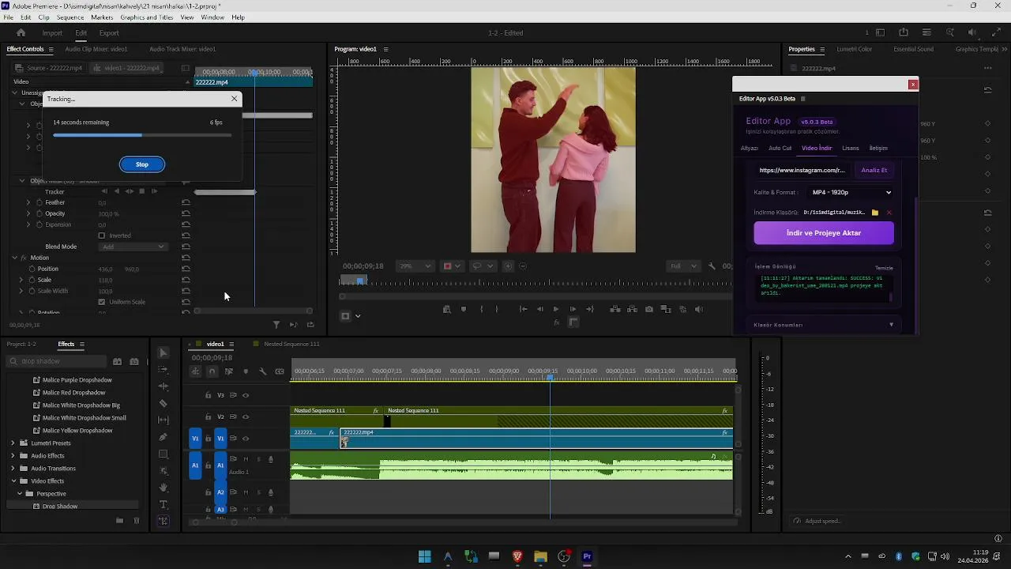
Task: Mute audio track A1
Action: pyautogui.click(x=246, y=459)
